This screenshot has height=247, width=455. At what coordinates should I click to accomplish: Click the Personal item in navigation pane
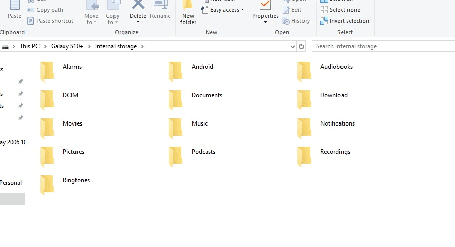[x=11, y=183]
